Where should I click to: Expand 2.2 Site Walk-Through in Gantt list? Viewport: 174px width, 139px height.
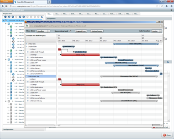[x=28, y=52]
